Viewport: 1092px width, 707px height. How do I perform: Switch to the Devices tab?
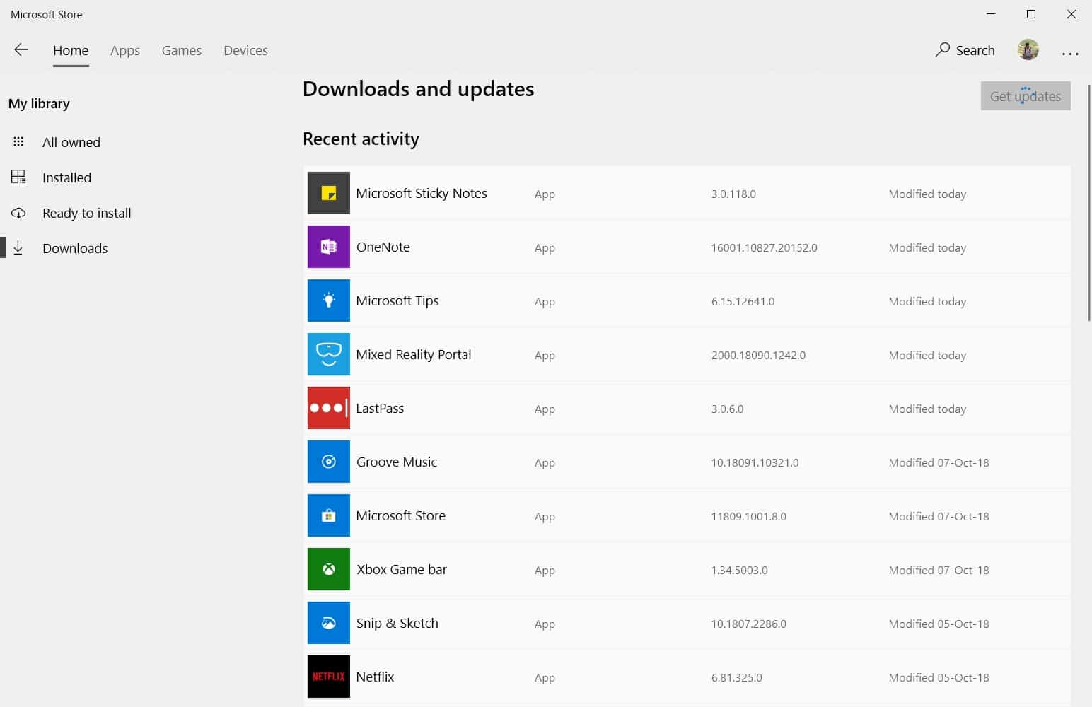click(245, 50)
